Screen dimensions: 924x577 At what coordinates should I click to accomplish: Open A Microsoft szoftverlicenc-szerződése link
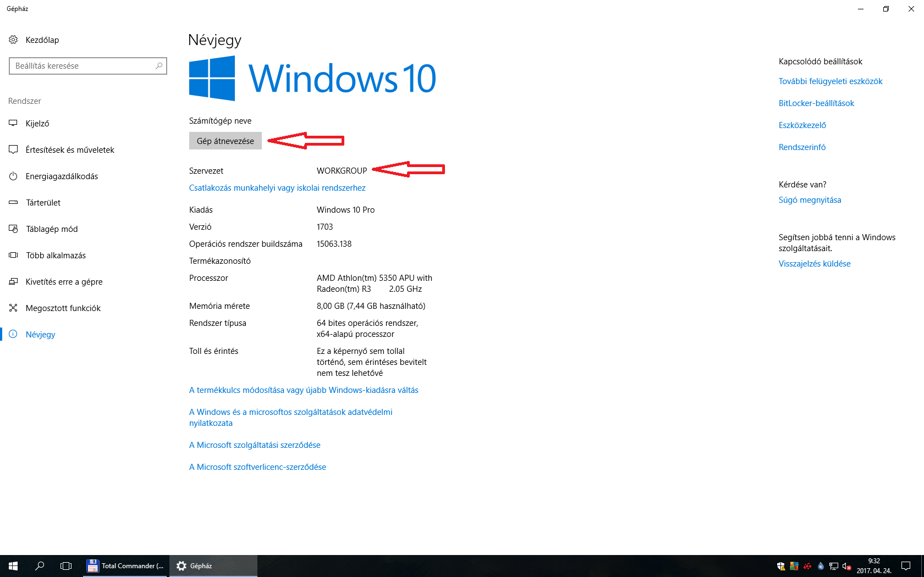pyautogui.click(x=257, y=467)
